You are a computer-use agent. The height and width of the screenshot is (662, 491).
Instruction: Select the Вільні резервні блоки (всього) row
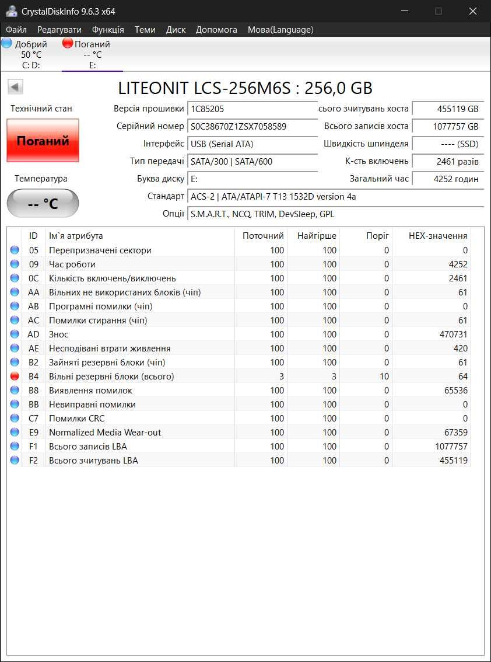click(239, 376)
